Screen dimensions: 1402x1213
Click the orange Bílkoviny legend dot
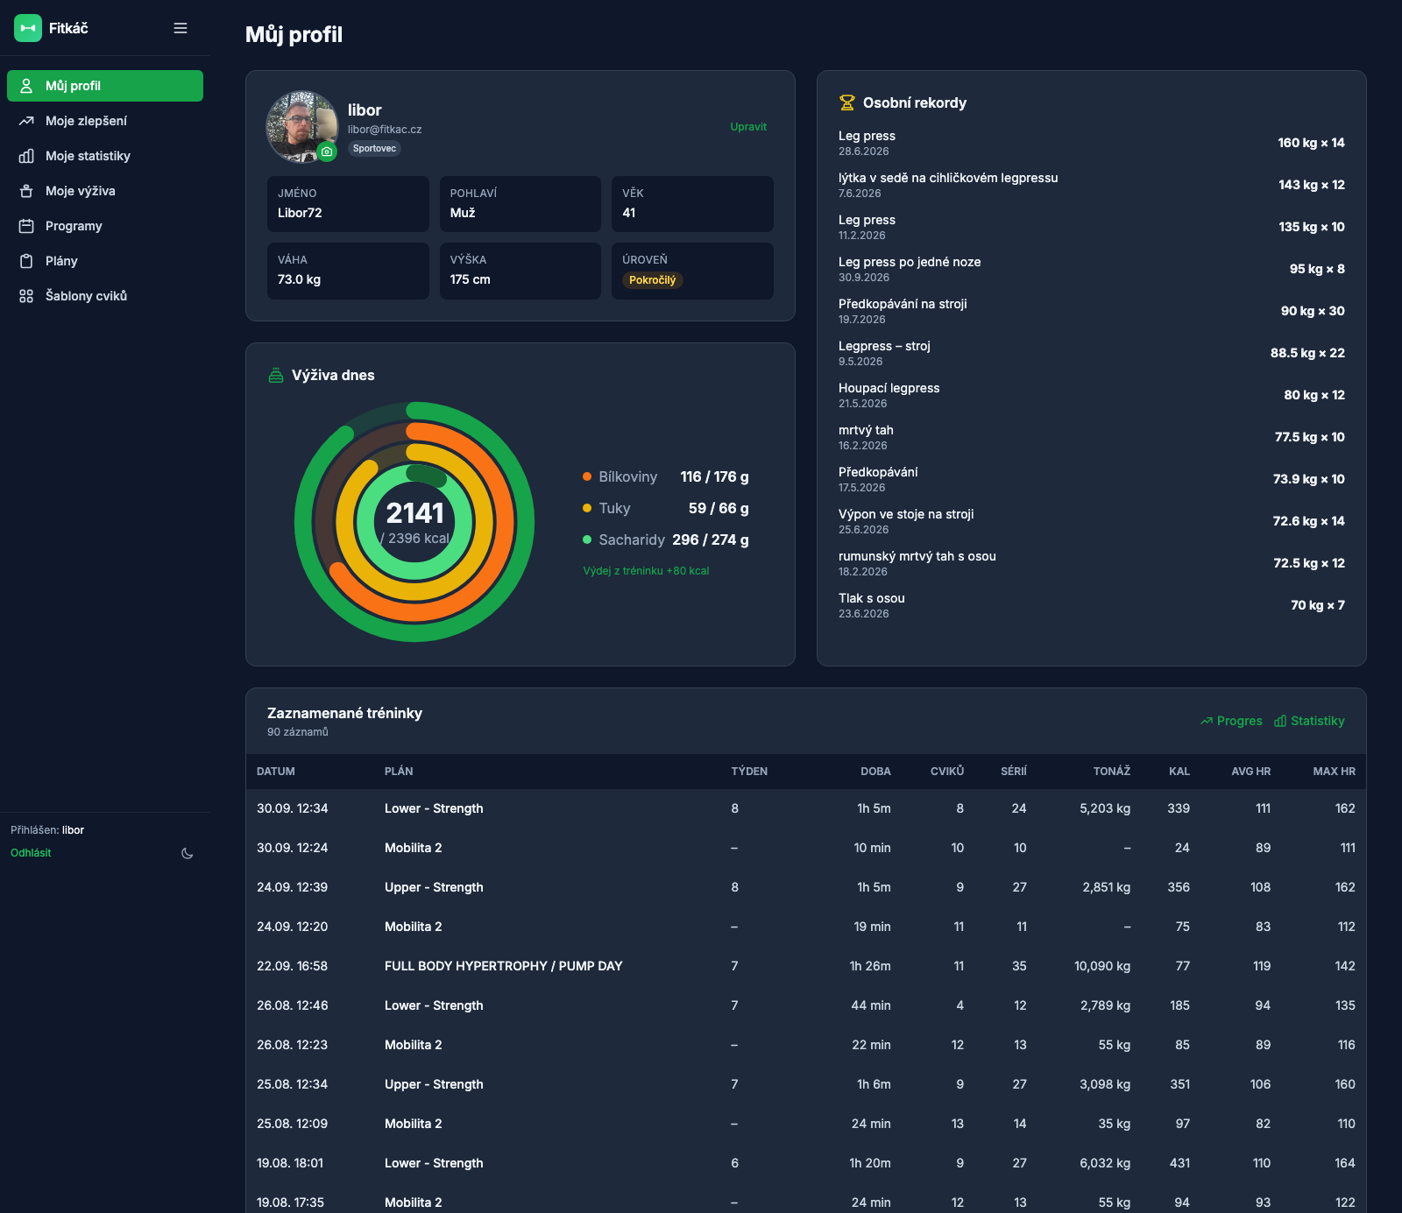pyautogui.click(x=587, y=476)
